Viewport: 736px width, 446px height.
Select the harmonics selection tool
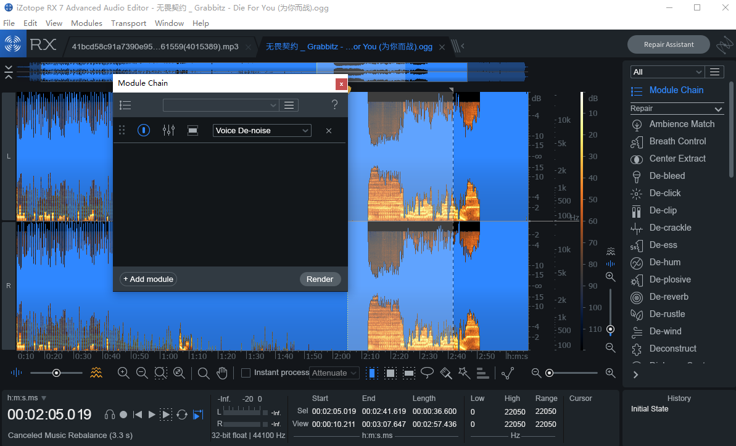tap(482, 373)
